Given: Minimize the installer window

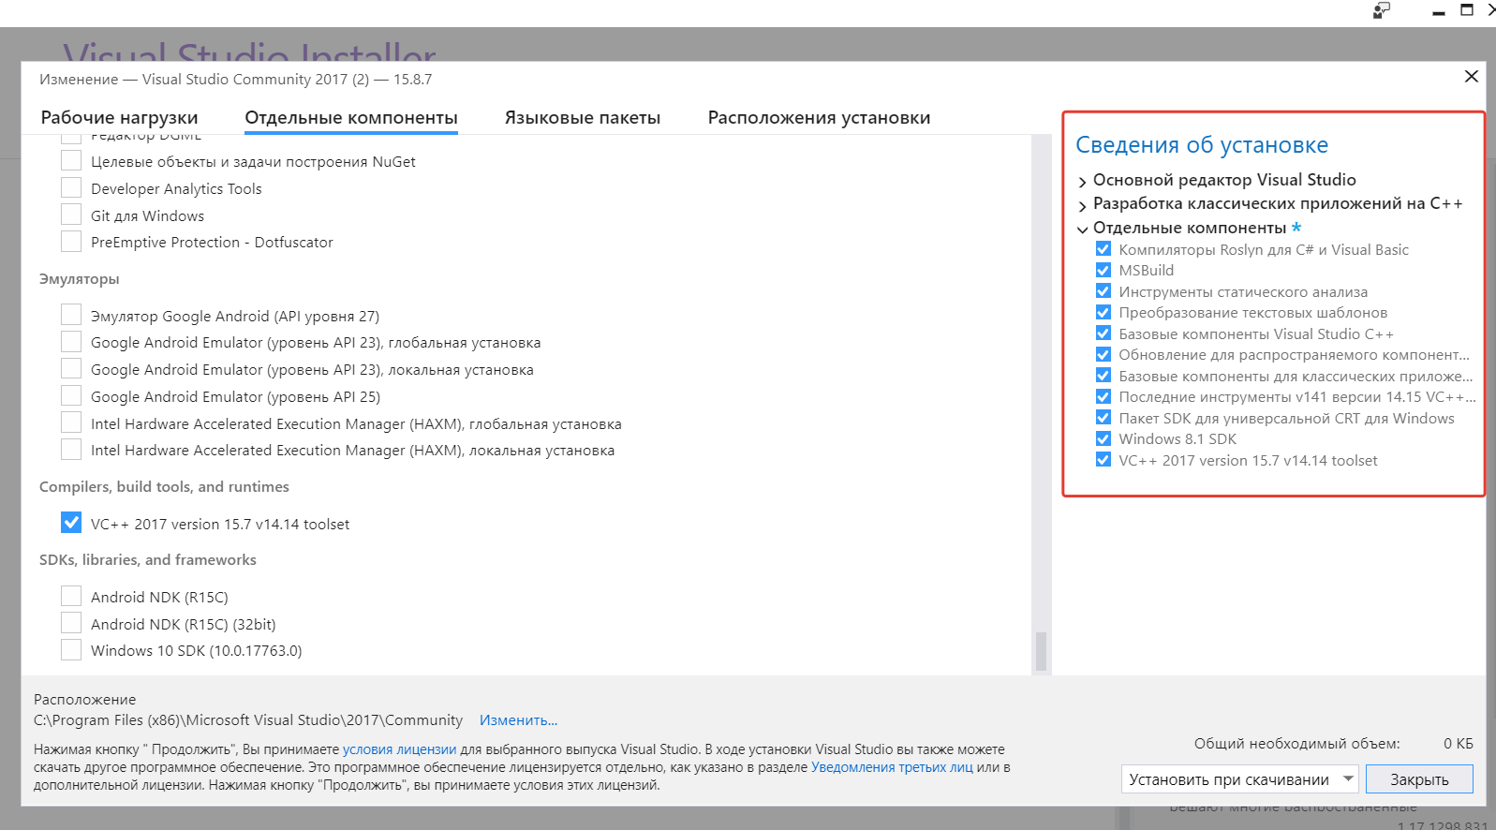Looking at the screenshot, I should click(x=1439, y=11).
